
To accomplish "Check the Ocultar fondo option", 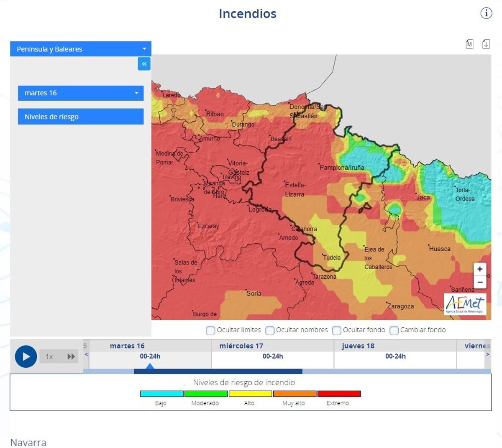I will pos(337,331).
